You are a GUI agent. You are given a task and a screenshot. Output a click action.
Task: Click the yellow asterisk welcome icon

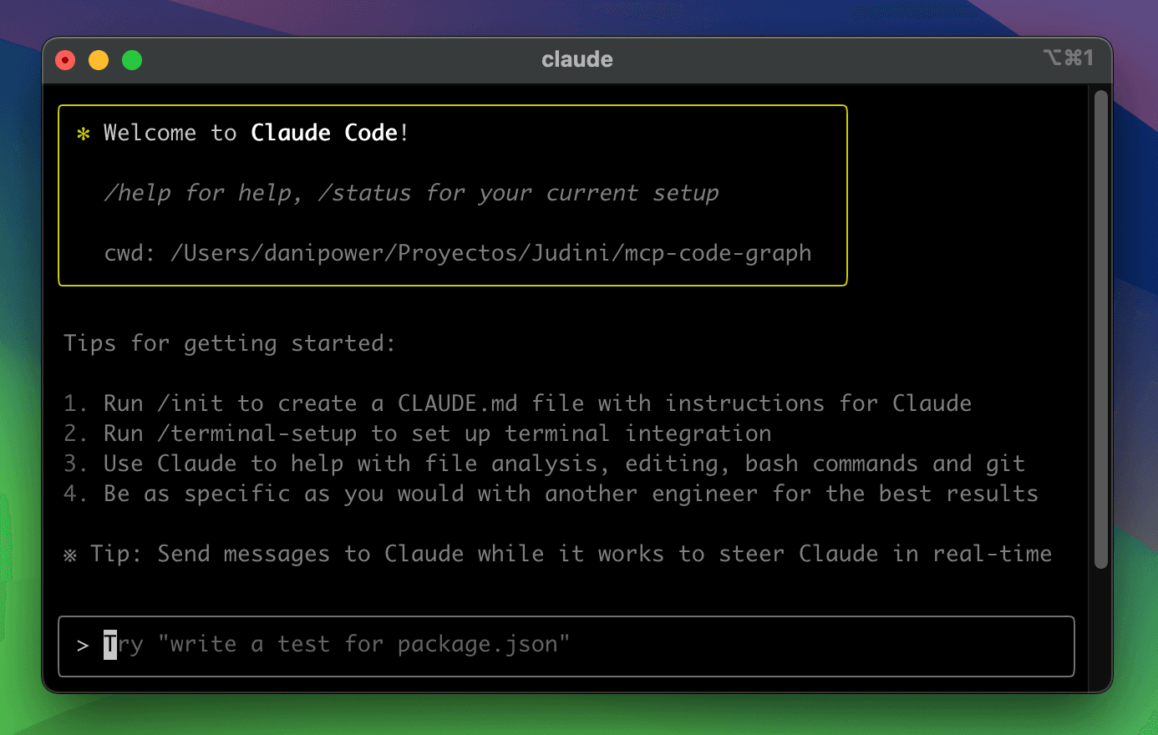(x=82, y=132)
